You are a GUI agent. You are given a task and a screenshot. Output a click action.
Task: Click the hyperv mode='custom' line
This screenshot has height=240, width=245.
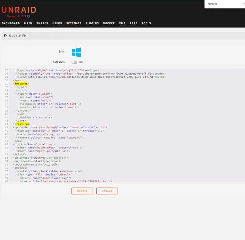(x=34, y=94)
